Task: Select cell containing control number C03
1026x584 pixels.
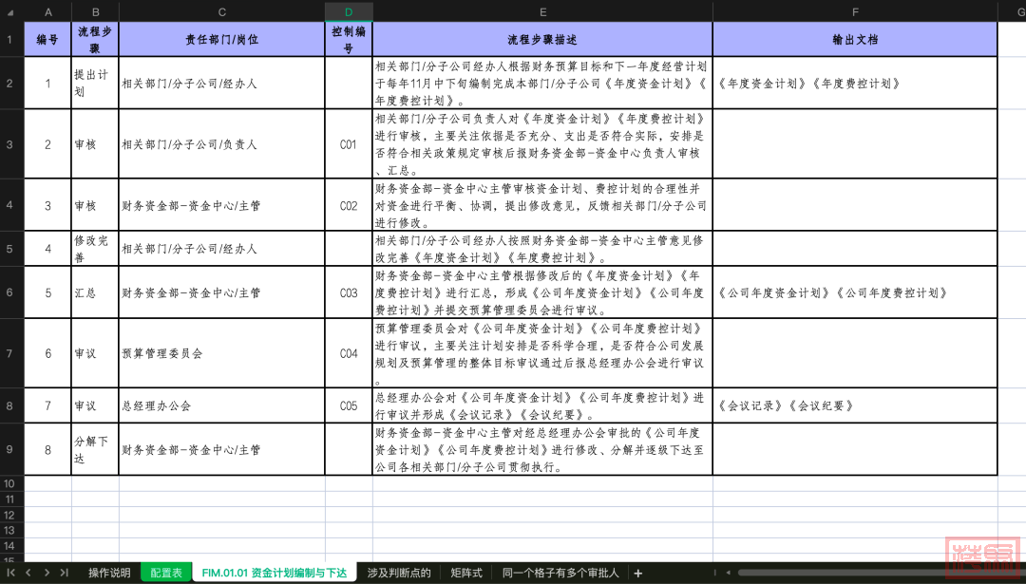Action: pyautogui.click(x=349, y=292)
